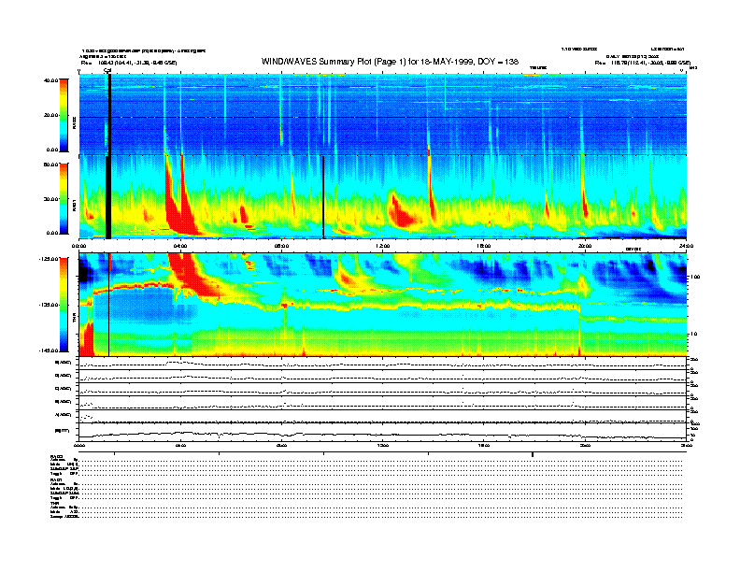Image resolution: width=740 pixels, height=572 pixels.
Task: Click 04:00 tick label below RAD1 spectrogram
Action: click(x=180, y=246)
